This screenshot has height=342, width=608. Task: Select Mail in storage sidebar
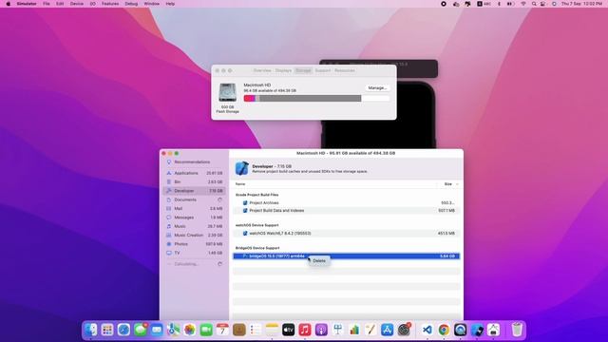194,209
